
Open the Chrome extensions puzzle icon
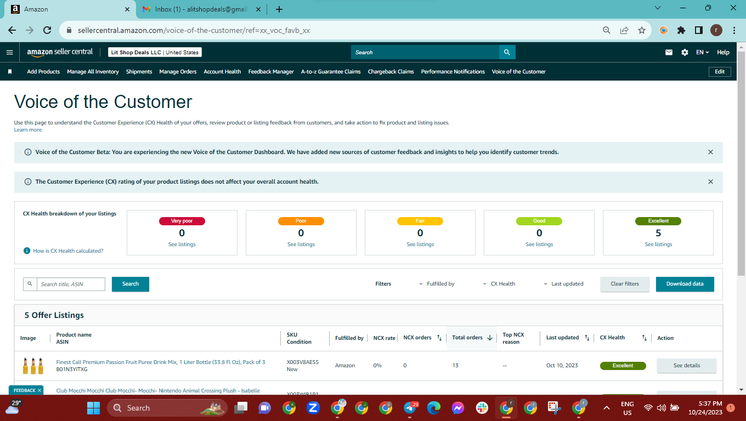point(681,31)
